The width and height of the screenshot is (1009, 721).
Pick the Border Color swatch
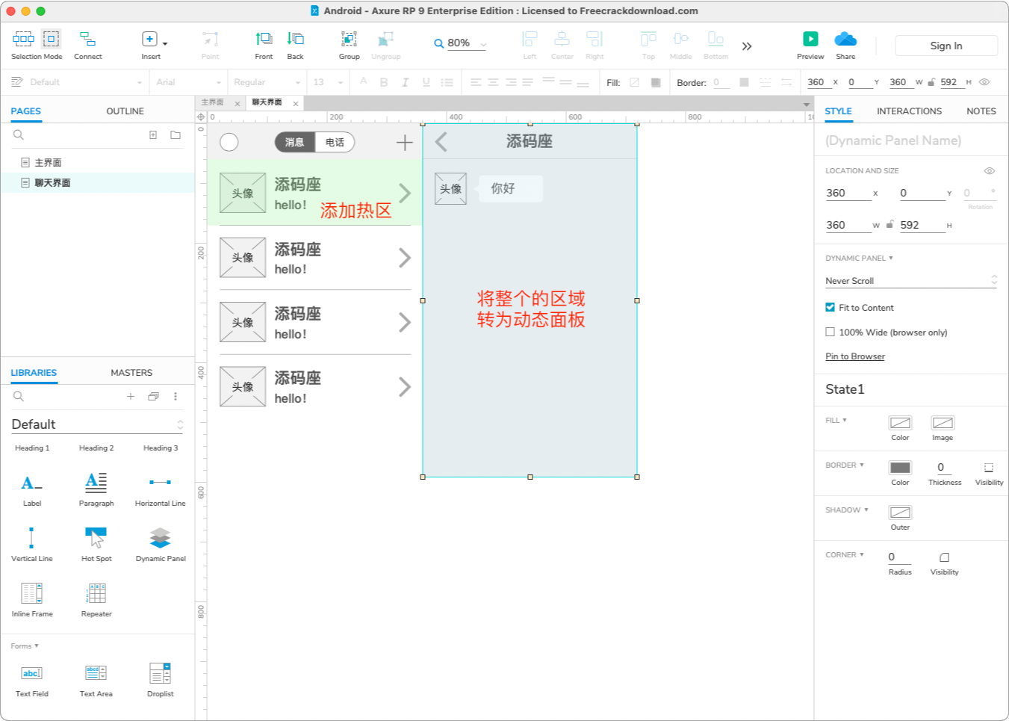[x=900, y=468]
